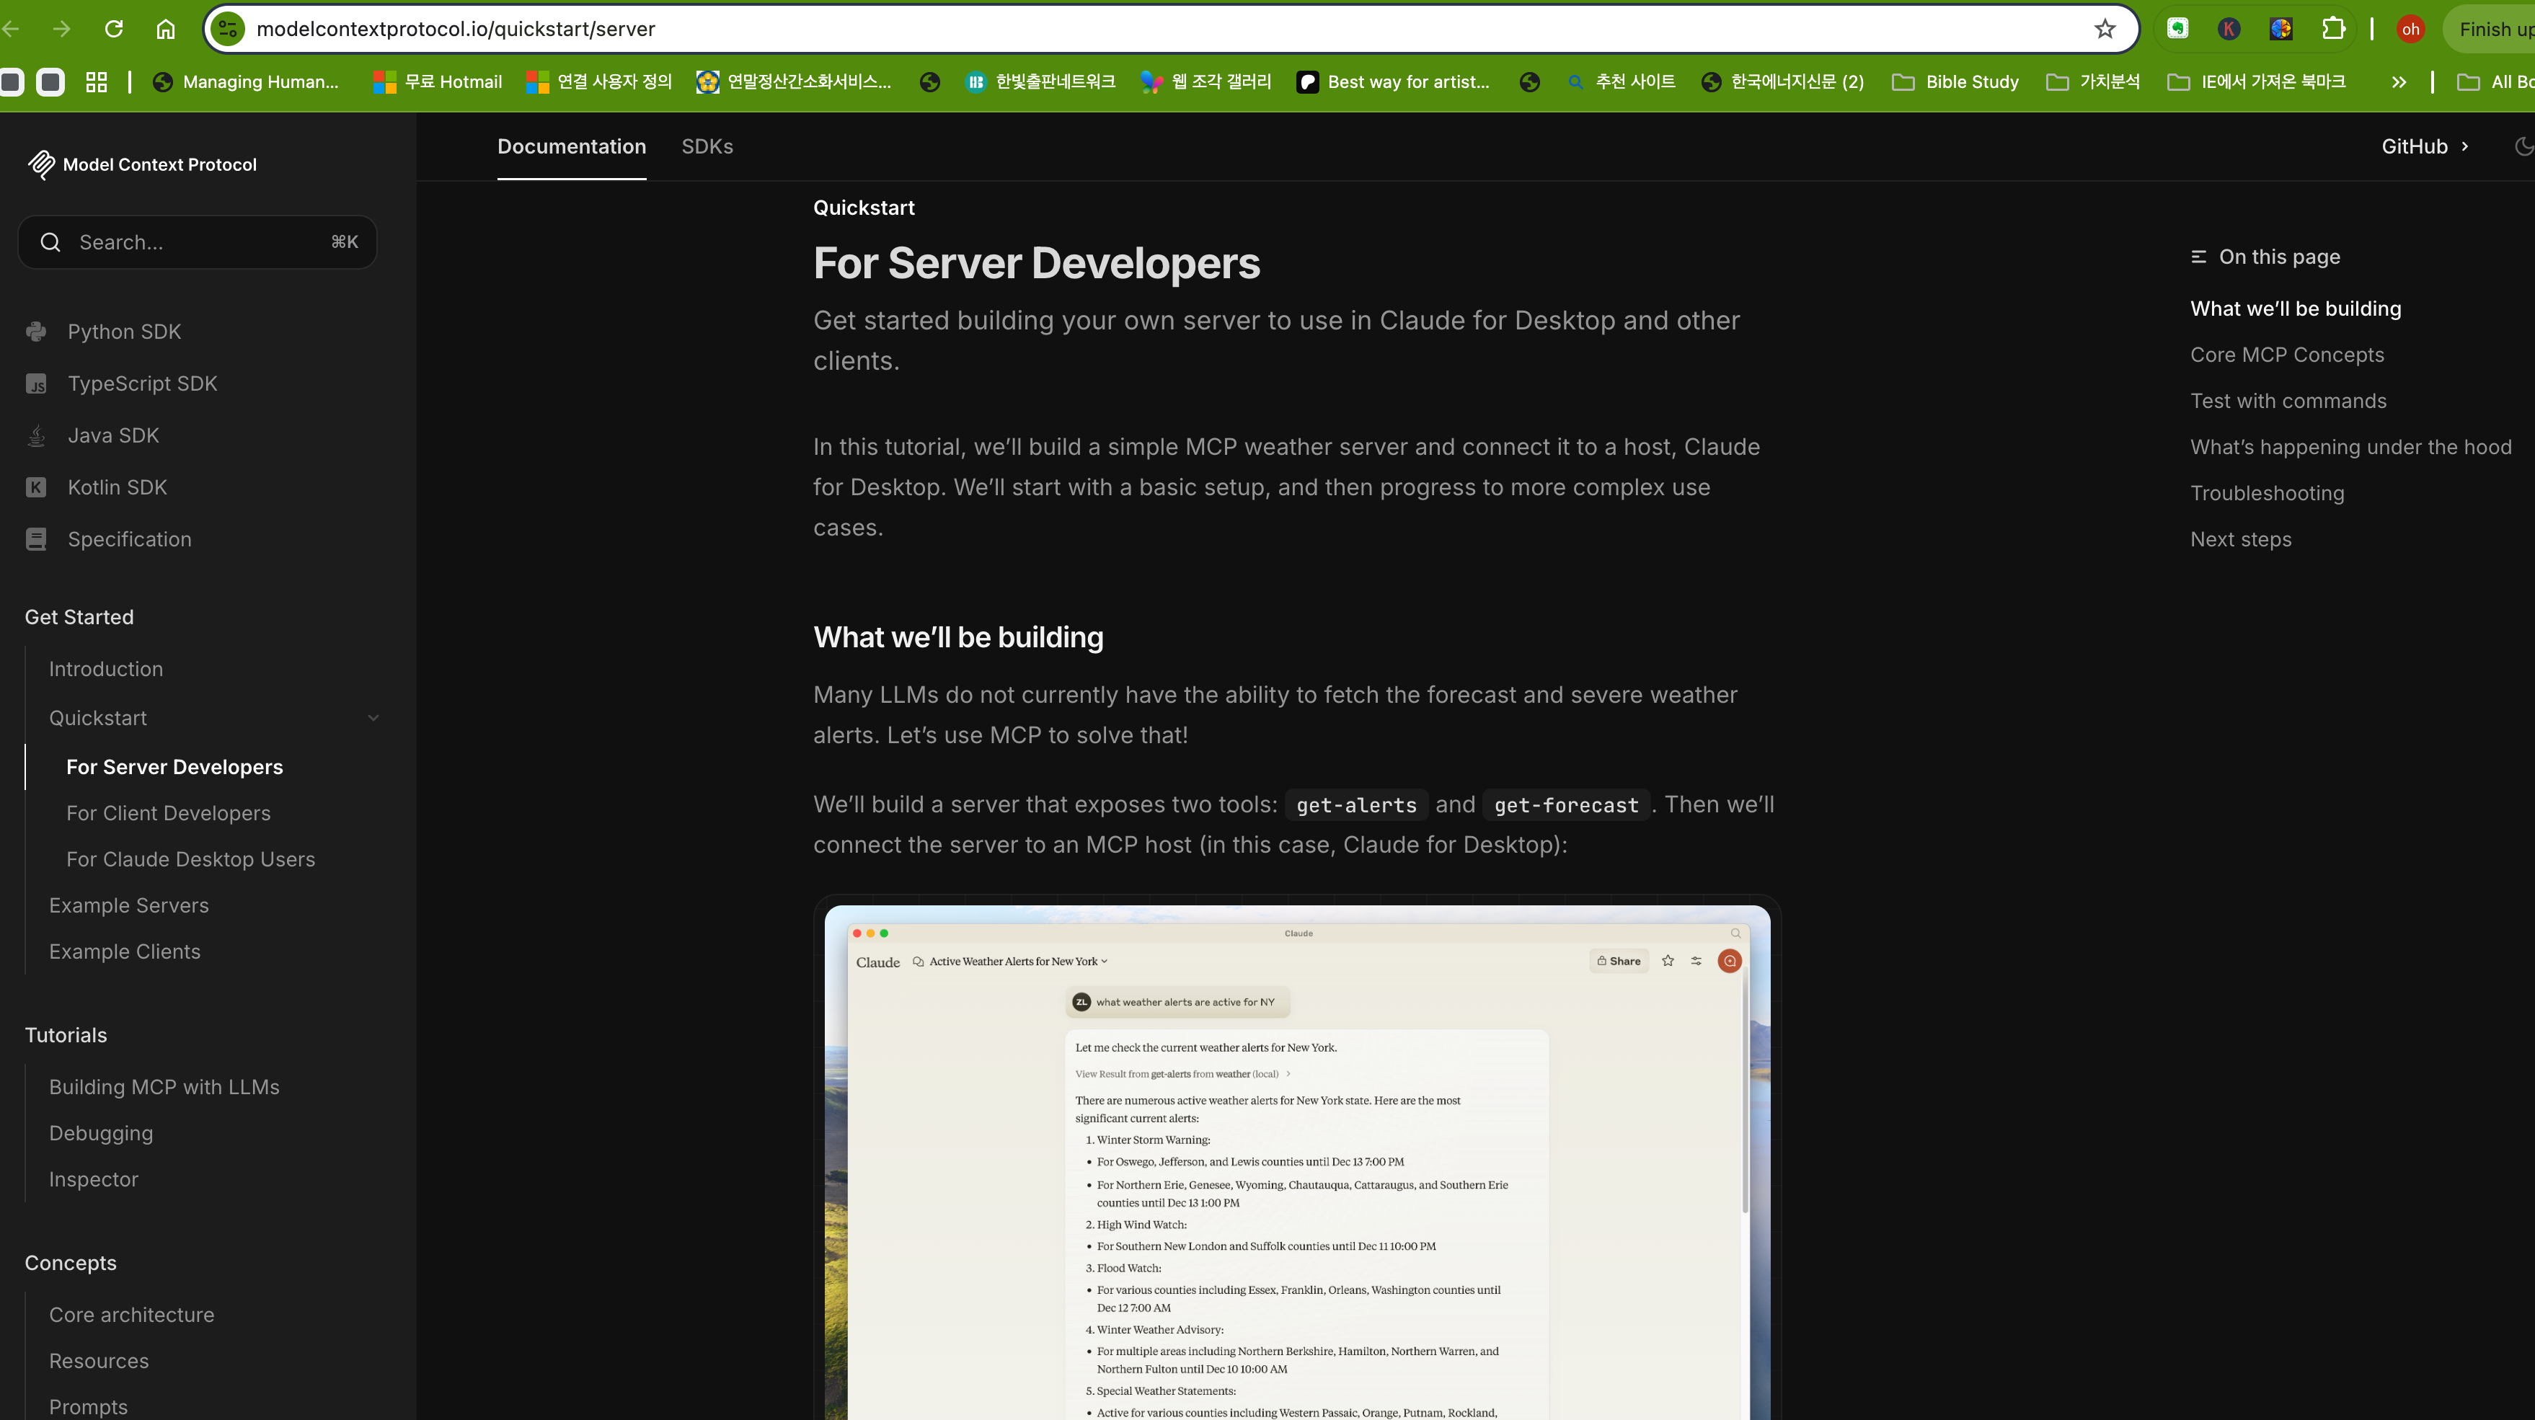Switch to the Documentation tab
Screen dimensions: 2535x1420
(x=572, y=146)
